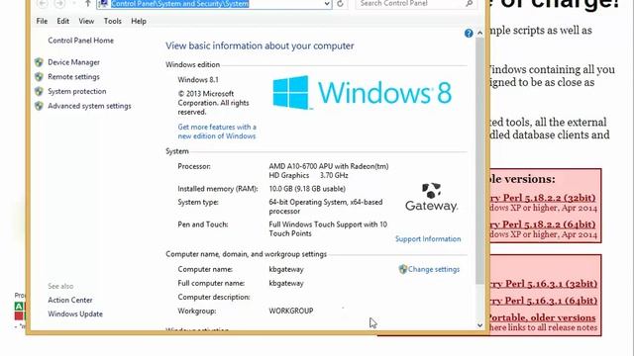
Task: Click the refresh icon beside address bar
Action: [340, 4]
